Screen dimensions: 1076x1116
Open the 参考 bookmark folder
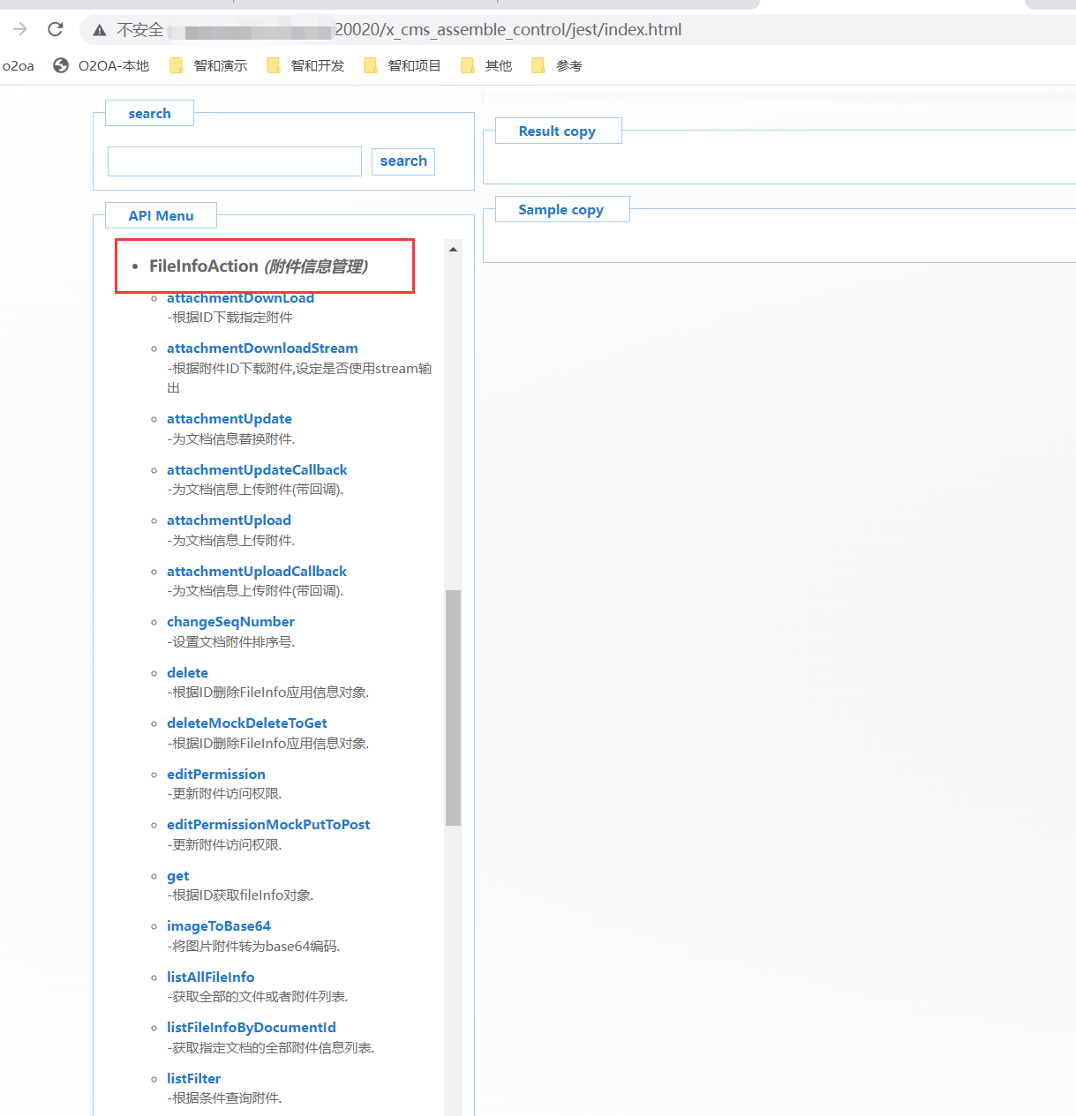(x=557, y=65)
